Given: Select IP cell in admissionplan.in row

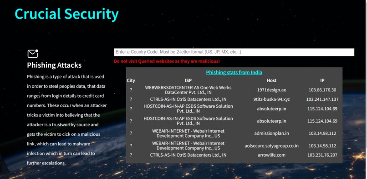Looking at the screenshot, I should point(322,134).
